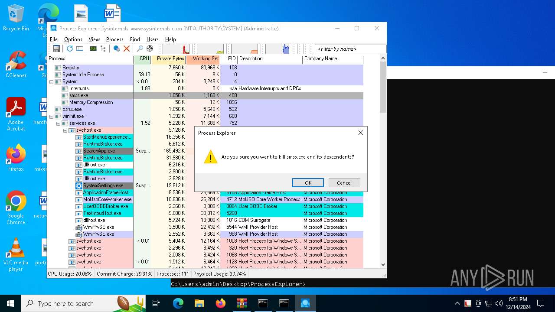Open File Explorer from taskbar
555x312 pixels.
pos(199,303)
